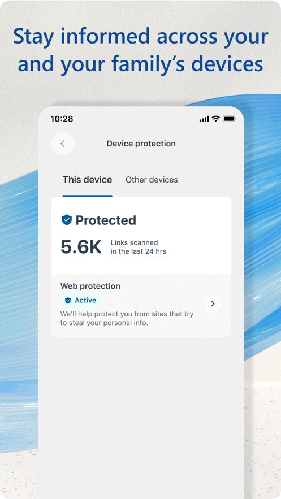Click the blue underline below This device
Screen dimensions: 281x499
[87, 196]
